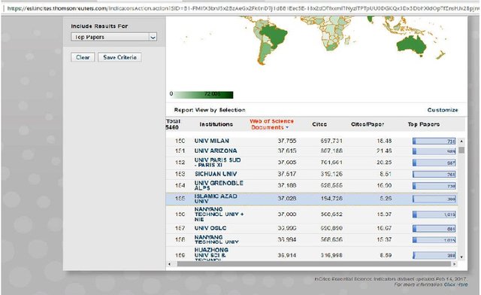Click Top Papers bar showing 1,015 in NIE row
Viewport: 481px width, 295px height.
(434, 214)
